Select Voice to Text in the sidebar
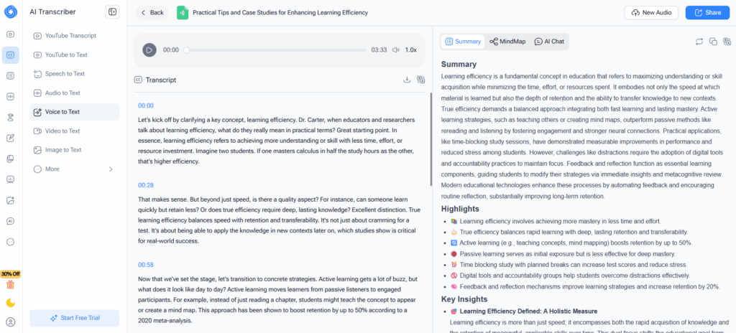The height and width of the screenshot is (333, 736). [x=74, y=112]
